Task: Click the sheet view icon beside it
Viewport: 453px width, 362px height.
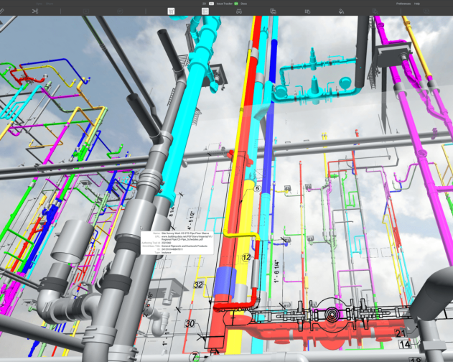Action: [205, 11]
